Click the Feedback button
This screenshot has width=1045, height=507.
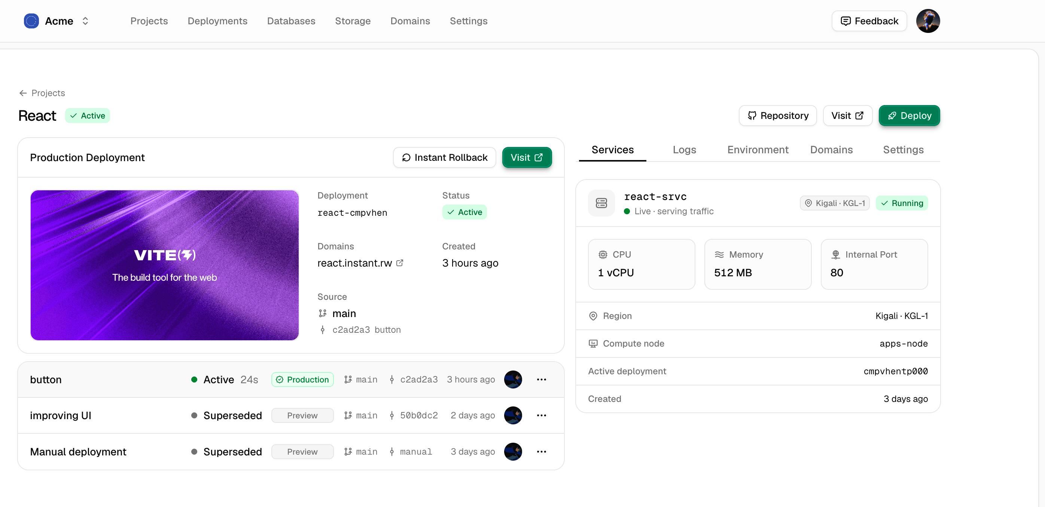869,21
